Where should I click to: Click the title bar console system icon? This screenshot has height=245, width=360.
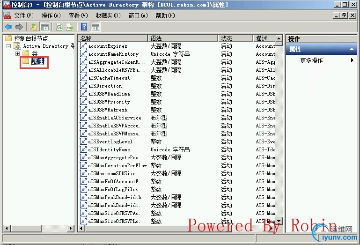pos(7,5)
